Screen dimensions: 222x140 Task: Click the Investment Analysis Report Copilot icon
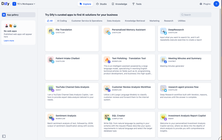[x=163, y=117]
